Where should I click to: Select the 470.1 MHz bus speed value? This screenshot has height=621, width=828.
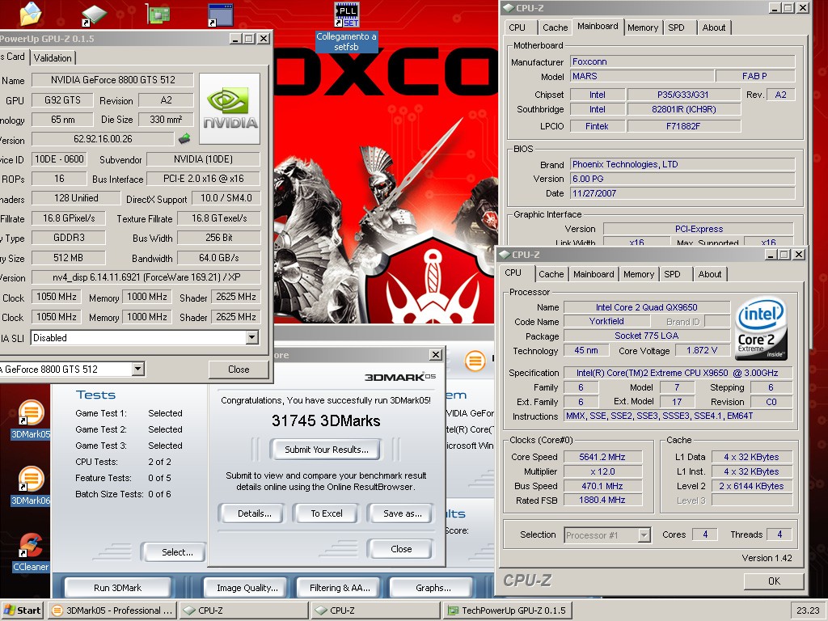click(602, 486)
